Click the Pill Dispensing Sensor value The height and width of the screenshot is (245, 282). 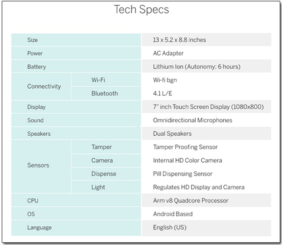pos(183,174)
